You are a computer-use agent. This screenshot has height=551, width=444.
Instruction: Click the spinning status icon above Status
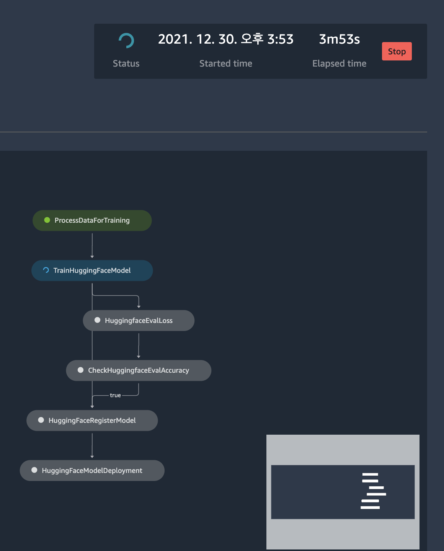click(126, 41)
